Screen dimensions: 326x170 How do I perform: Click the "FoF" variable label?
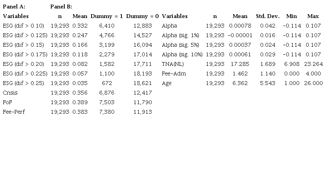click(8, 102)
